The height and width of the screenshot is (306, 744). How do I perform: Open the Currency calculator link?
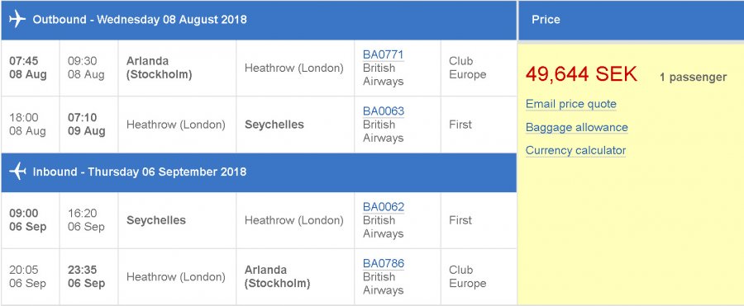click(x=575, y=151)
